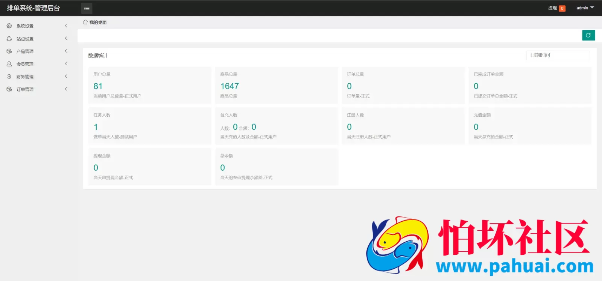Click the 当天充值人数及金额-正式用户 description
Image resolution: width=602 pixels, height=281 pixels.
pos(248,137)
